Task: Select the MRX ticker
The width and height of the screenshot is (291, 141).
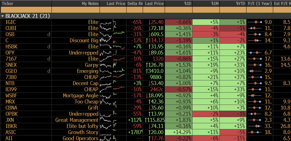Action: (x=10, y=102)
